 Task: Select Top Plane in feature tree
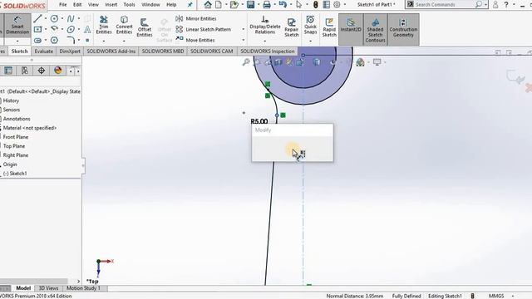[14, 146]
